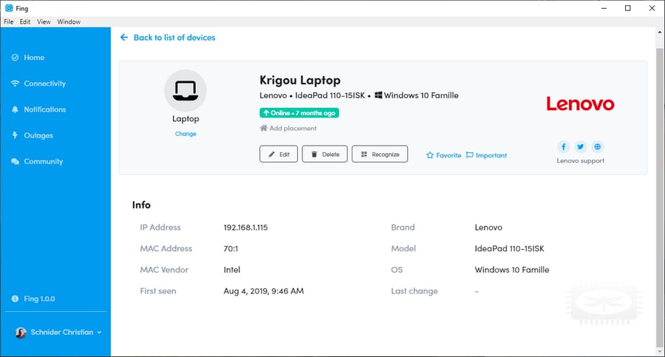Screen dimensions: 665x357
Task: Click the house icon beside Add placement
Action: (264, 128)
